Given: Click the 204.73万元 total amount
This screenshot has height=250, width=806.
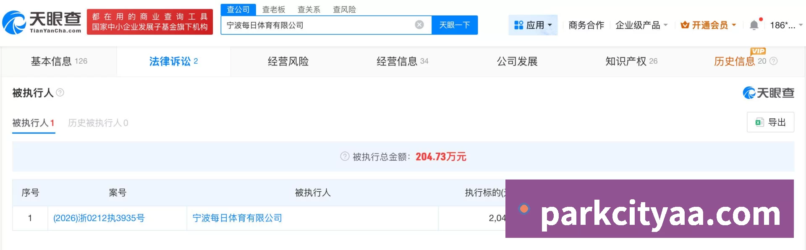Looking at the screenshot, I should pos(441,156).
